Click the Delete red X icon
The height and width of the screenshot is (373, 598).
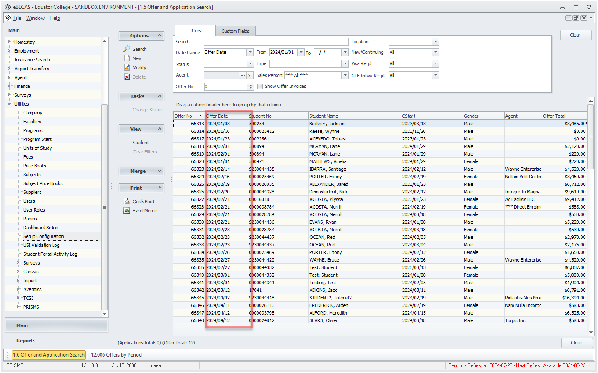coord(127,77)
